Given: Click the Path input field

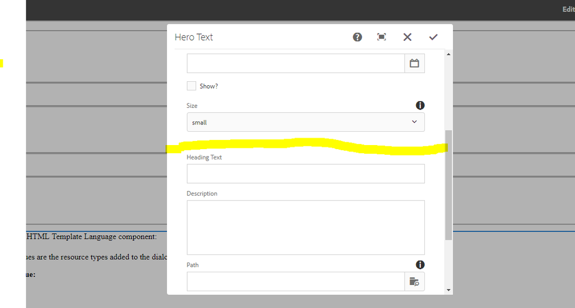Looking at the screenshot, I should click(x=296, y=282).
